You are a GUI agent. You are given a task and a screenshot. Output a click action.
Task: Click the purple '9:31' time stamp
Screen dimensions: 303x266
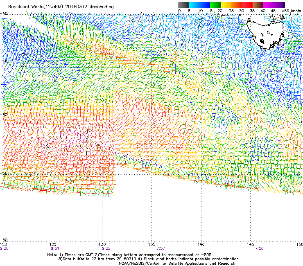pos(55,248)
